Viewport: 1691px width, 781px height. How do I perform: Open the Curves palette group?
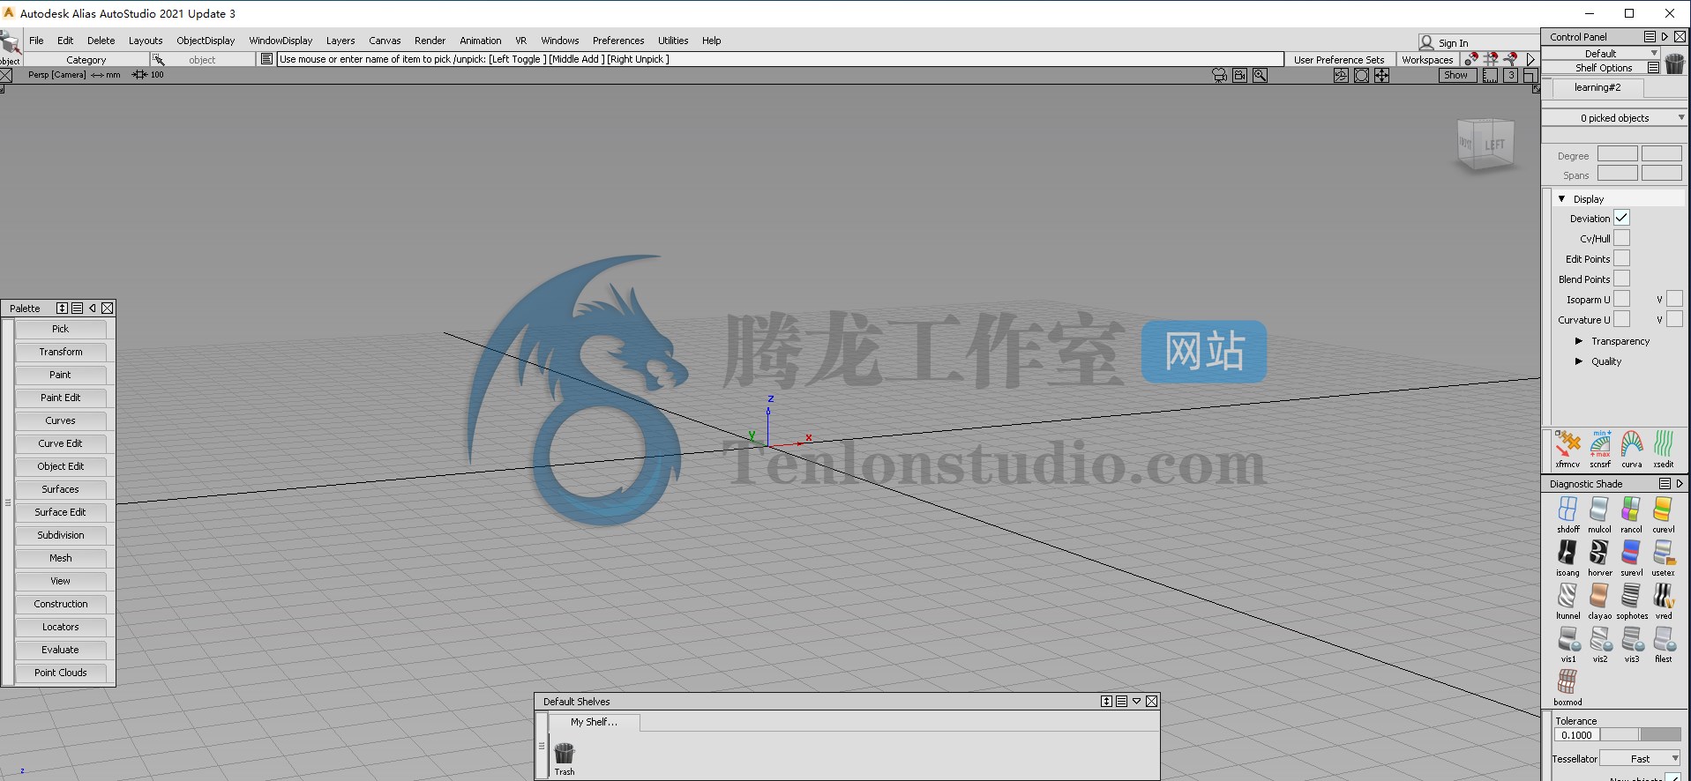[60, 420]
